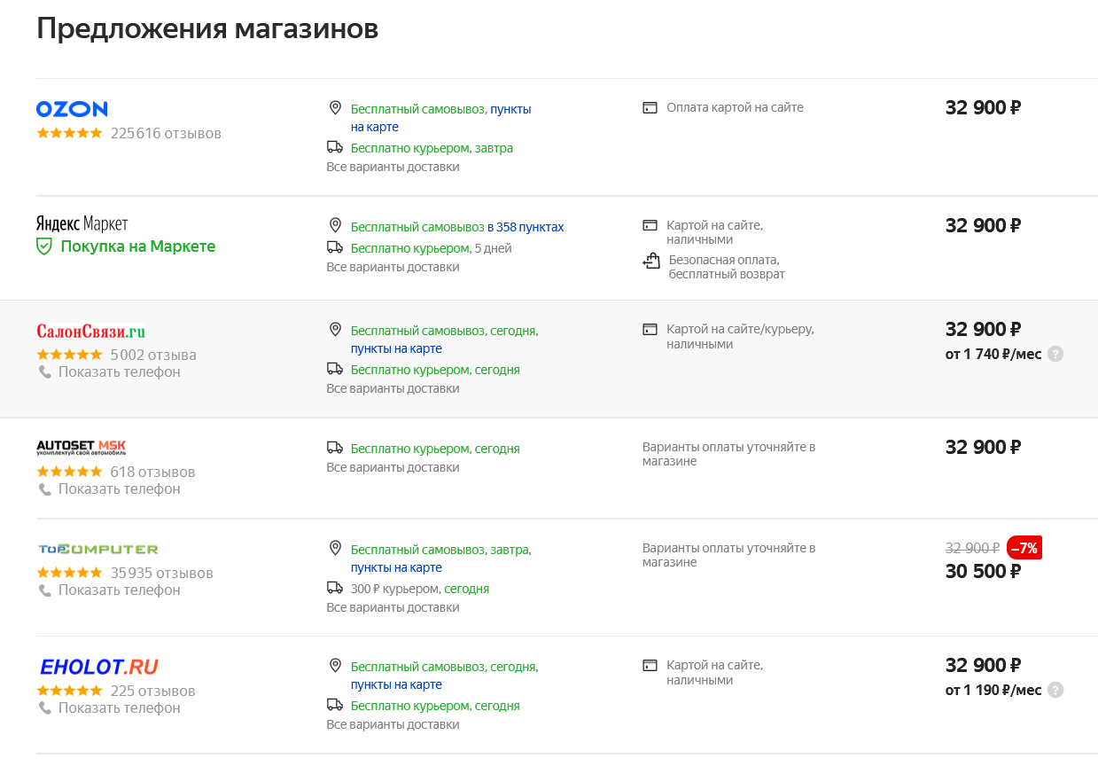Expand all delivery options for AUTOSET MSK
This screenshot has width=1098, height=766.
pyautogui.click(x=393, y=467)
